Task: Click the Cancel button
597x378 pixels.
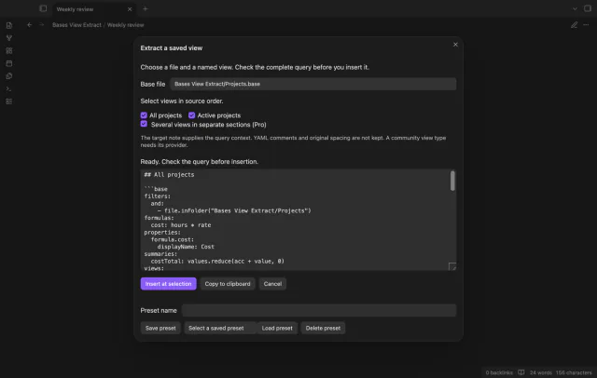Action: [x=272, y=284]
